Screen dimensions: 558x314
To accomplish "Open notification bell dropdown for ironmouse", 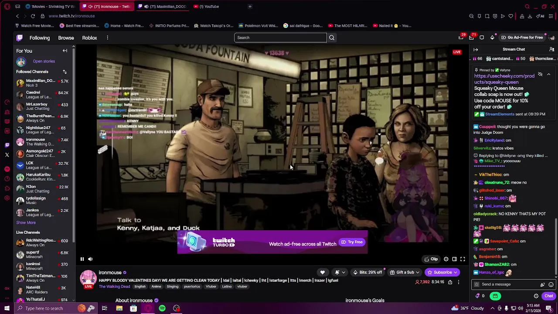I will coord(340,272).
